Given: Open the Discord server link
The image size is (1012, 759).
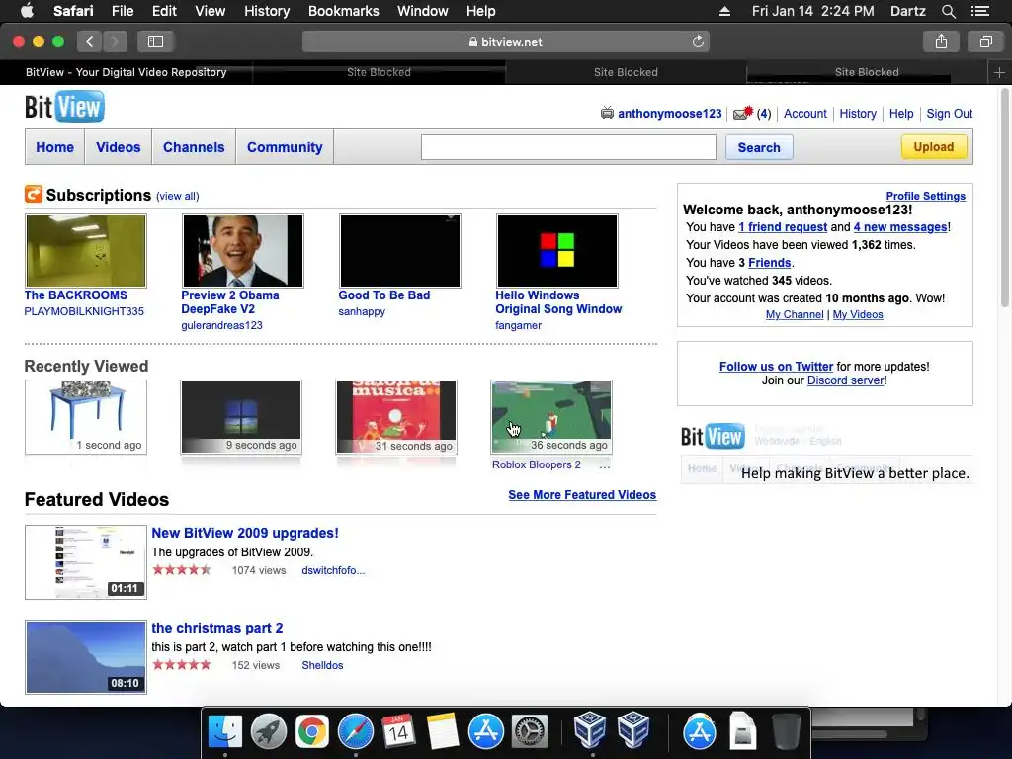Looking at the screenshot, I should pyautogui.click(x=846, y=380).
